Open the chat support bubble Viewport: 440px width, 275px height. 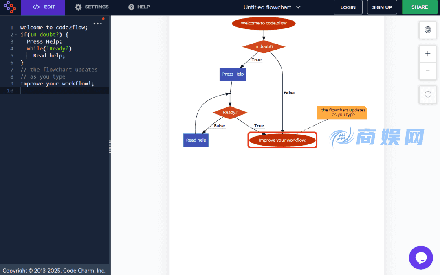421,258
